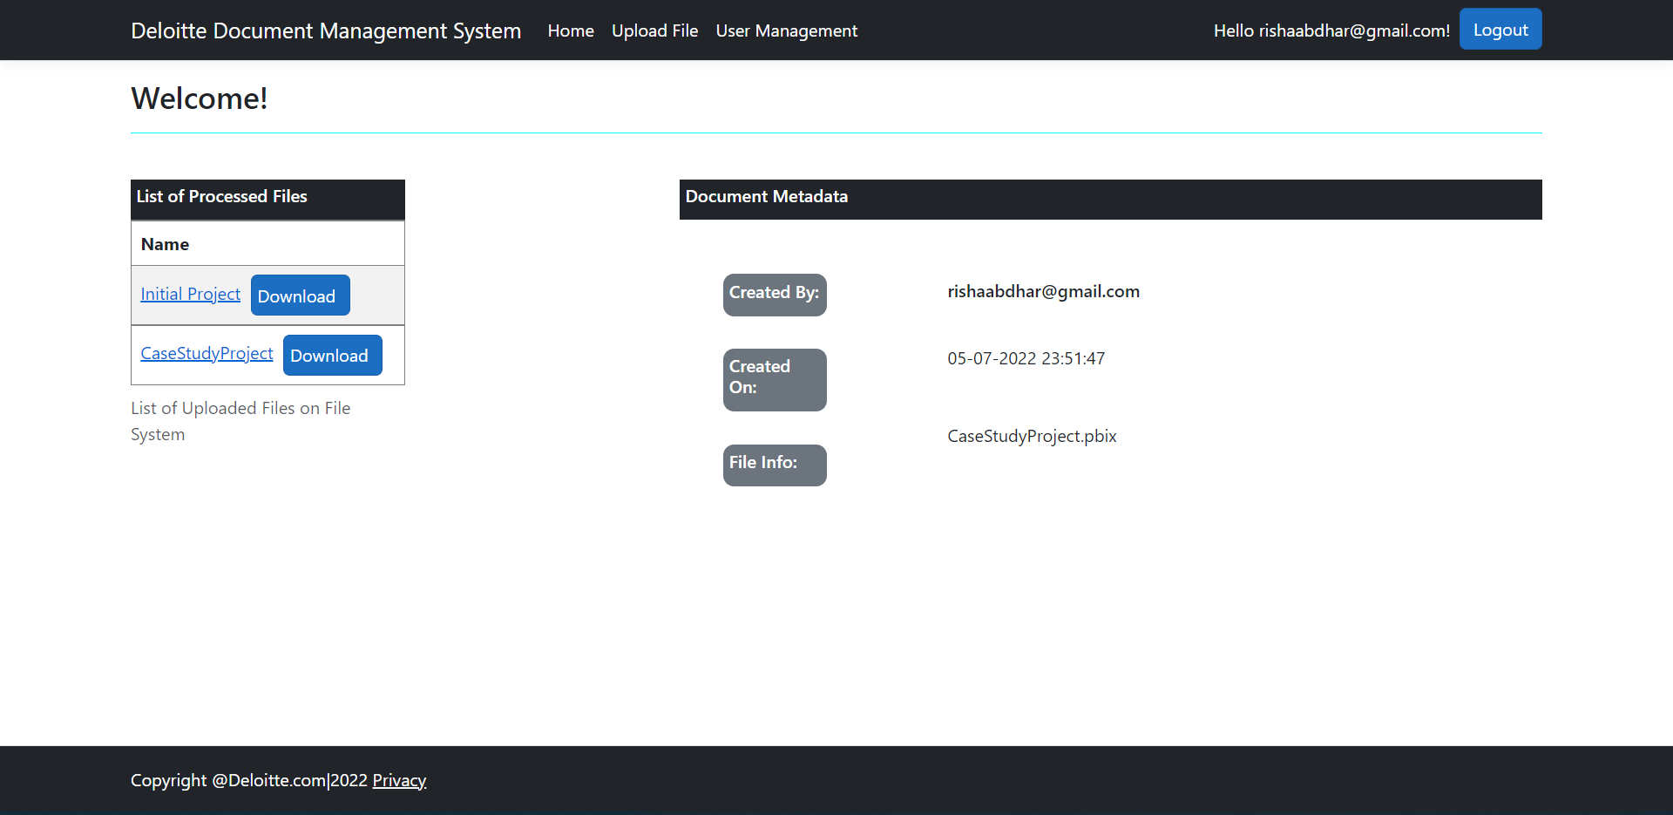Click the Welcome! page heading
This screenshot has width=1673, height=815.
coord(199,98)
